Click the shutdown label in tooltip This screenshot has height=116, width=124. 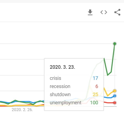click(60, 95)
